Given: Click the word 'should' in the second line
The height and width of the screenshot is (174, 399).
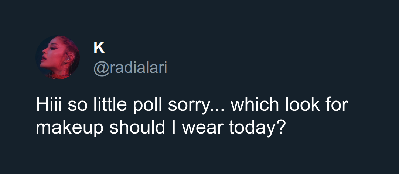Looking at the screenshot, I should click(x=137, y=127).
